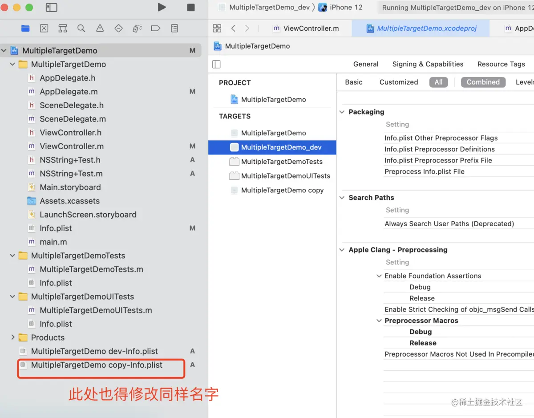Select MultipleTargetDemo copy-Info.plist file
Screen dimensions: 534x418
97,365
